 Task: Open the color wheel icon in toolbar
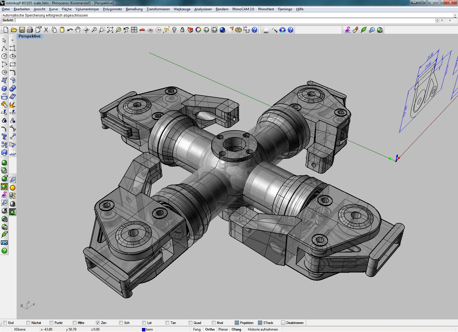(x=198, y=30)
